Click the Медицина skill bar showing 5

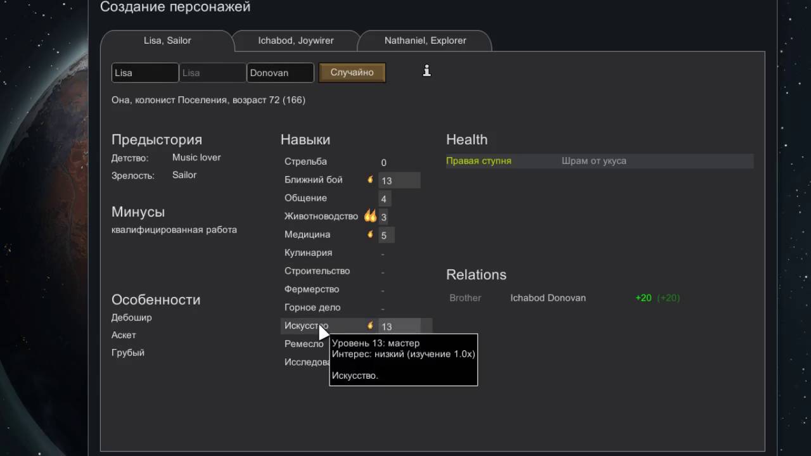386,235
